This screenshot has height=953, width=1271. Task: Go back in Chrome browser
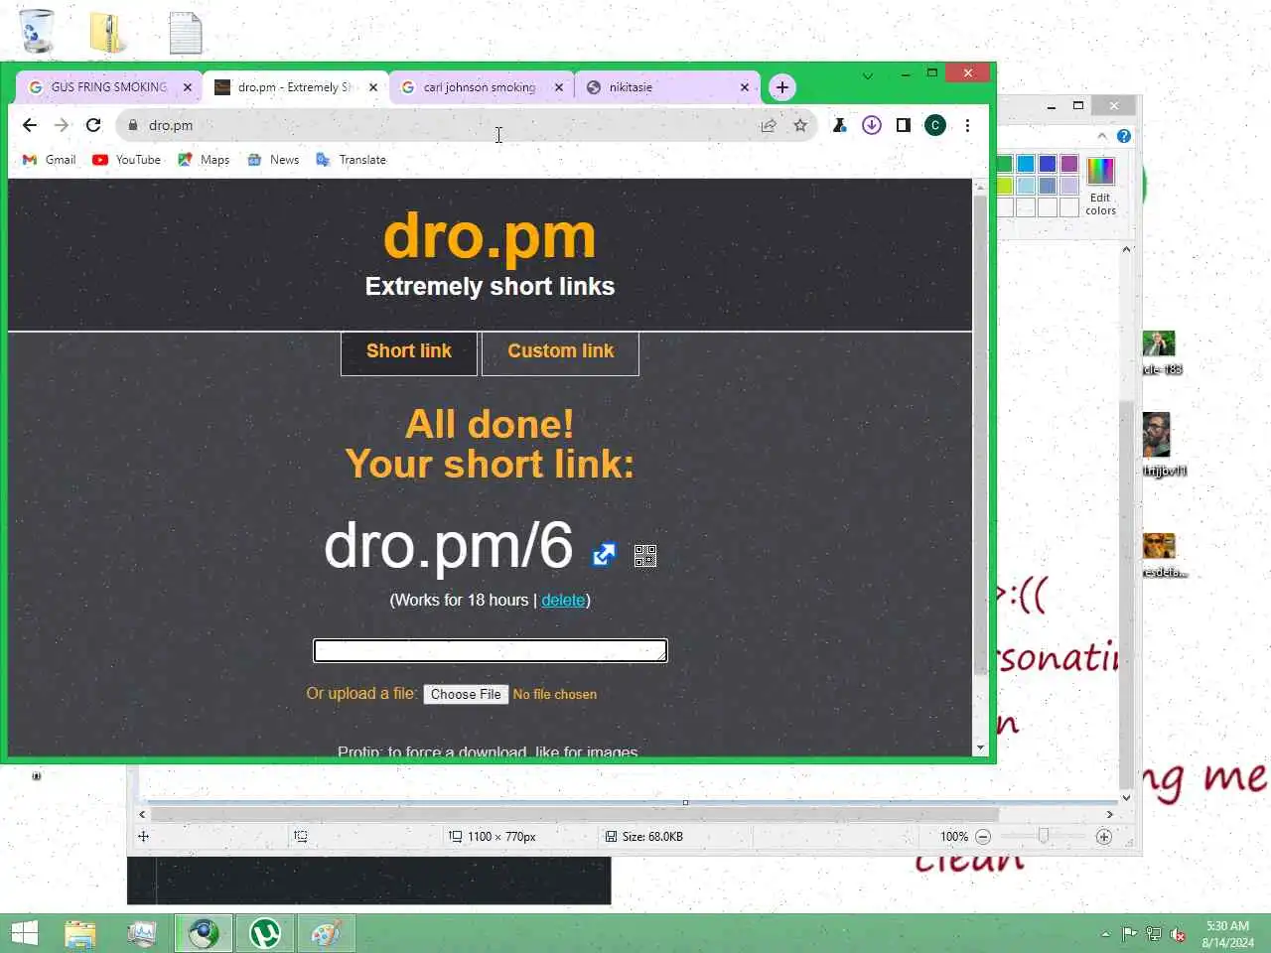pyautogui.click(x=30, y=125)
